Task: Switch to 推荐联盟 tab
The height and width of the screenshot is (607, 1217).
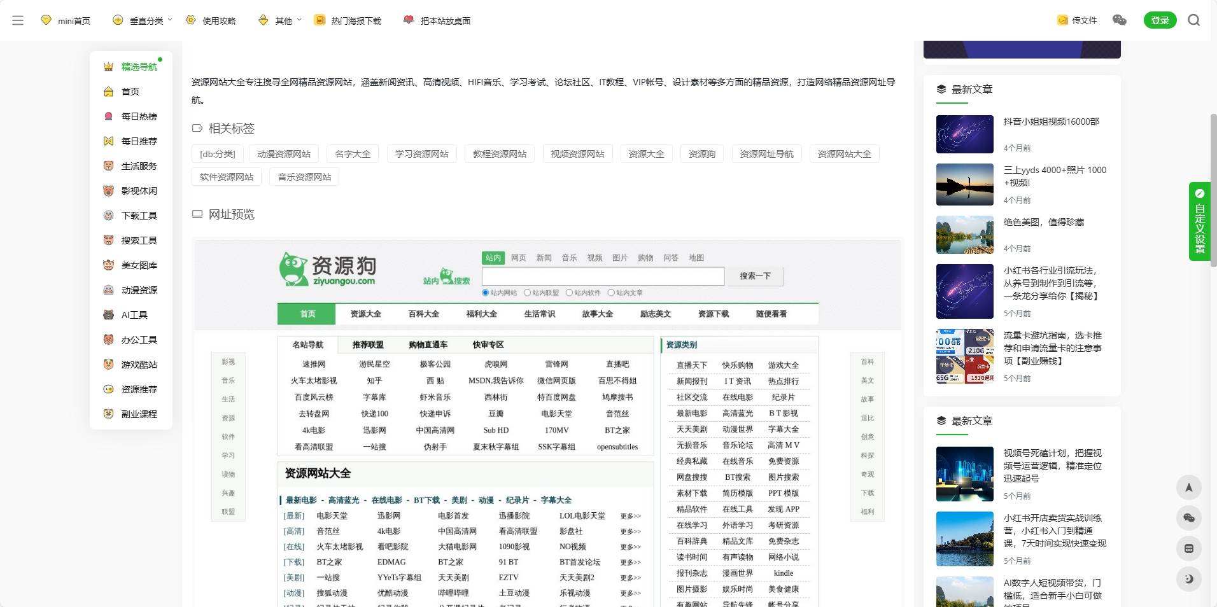Action: coord(368,345)
